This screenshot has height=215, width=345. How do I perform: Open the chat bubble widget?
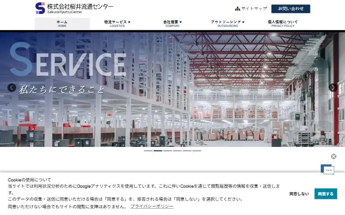click(x=327, y=170)
